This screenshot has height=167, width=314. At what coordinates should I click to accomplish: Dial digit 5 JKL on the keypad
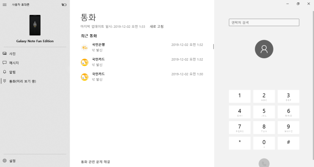(x=264, y=112)
